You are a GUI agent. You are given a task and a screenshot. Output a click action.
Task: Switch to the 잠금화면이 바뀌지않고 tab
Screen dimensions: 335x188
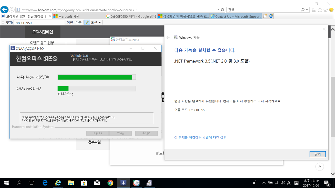184,16
